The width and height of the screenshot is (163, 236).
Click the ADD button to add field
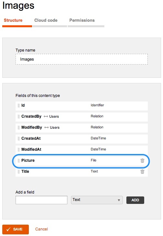point(135,200)
